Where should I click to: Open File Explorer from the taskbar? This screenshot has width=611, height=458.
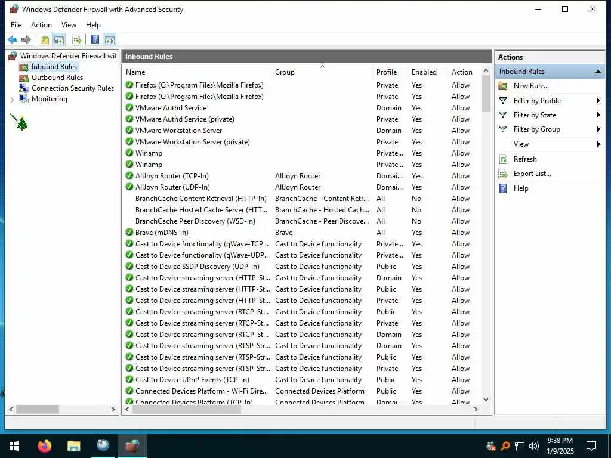tap(73, 446)
